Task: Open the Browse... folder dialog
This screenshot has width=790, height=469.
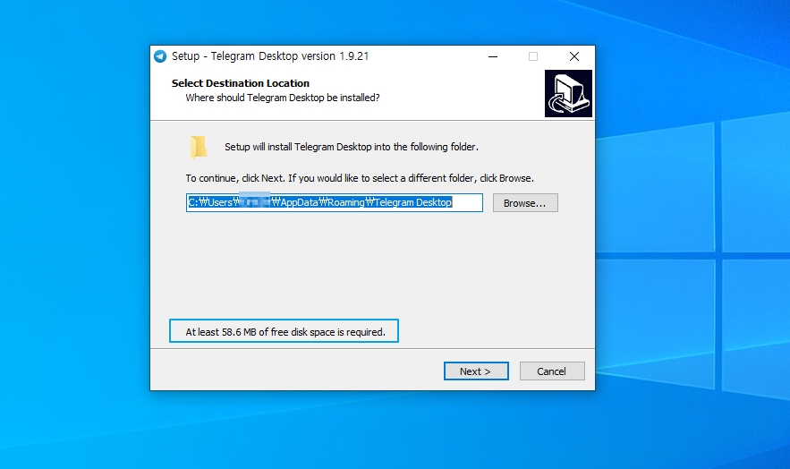Action: [525, 203]
